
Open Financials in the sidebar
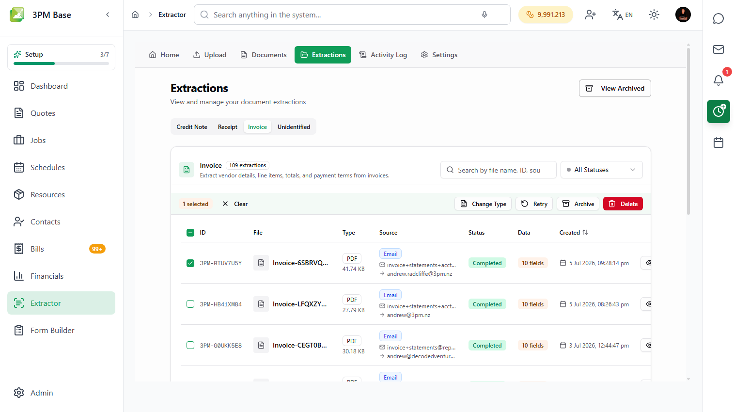click(61, 276)
